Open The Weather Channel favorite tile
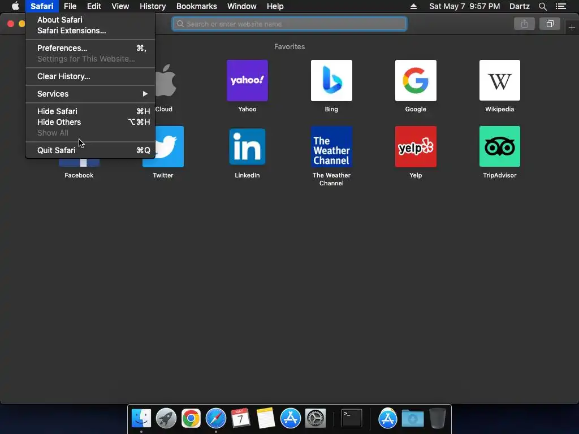 [331, 146]
